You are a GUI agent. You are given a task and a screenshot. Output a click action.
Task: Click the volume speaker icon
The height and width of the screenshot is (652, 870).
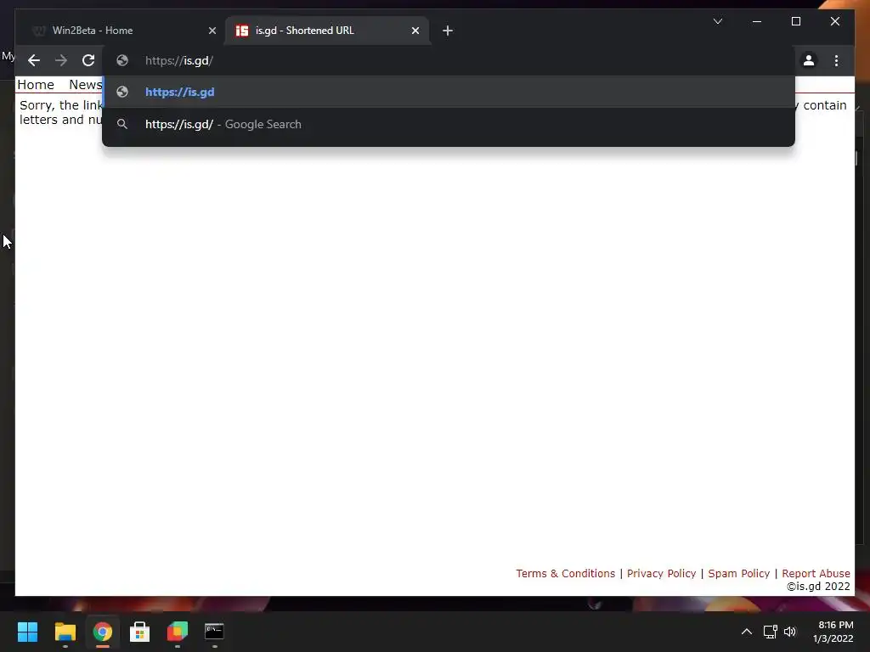[790, 632]
